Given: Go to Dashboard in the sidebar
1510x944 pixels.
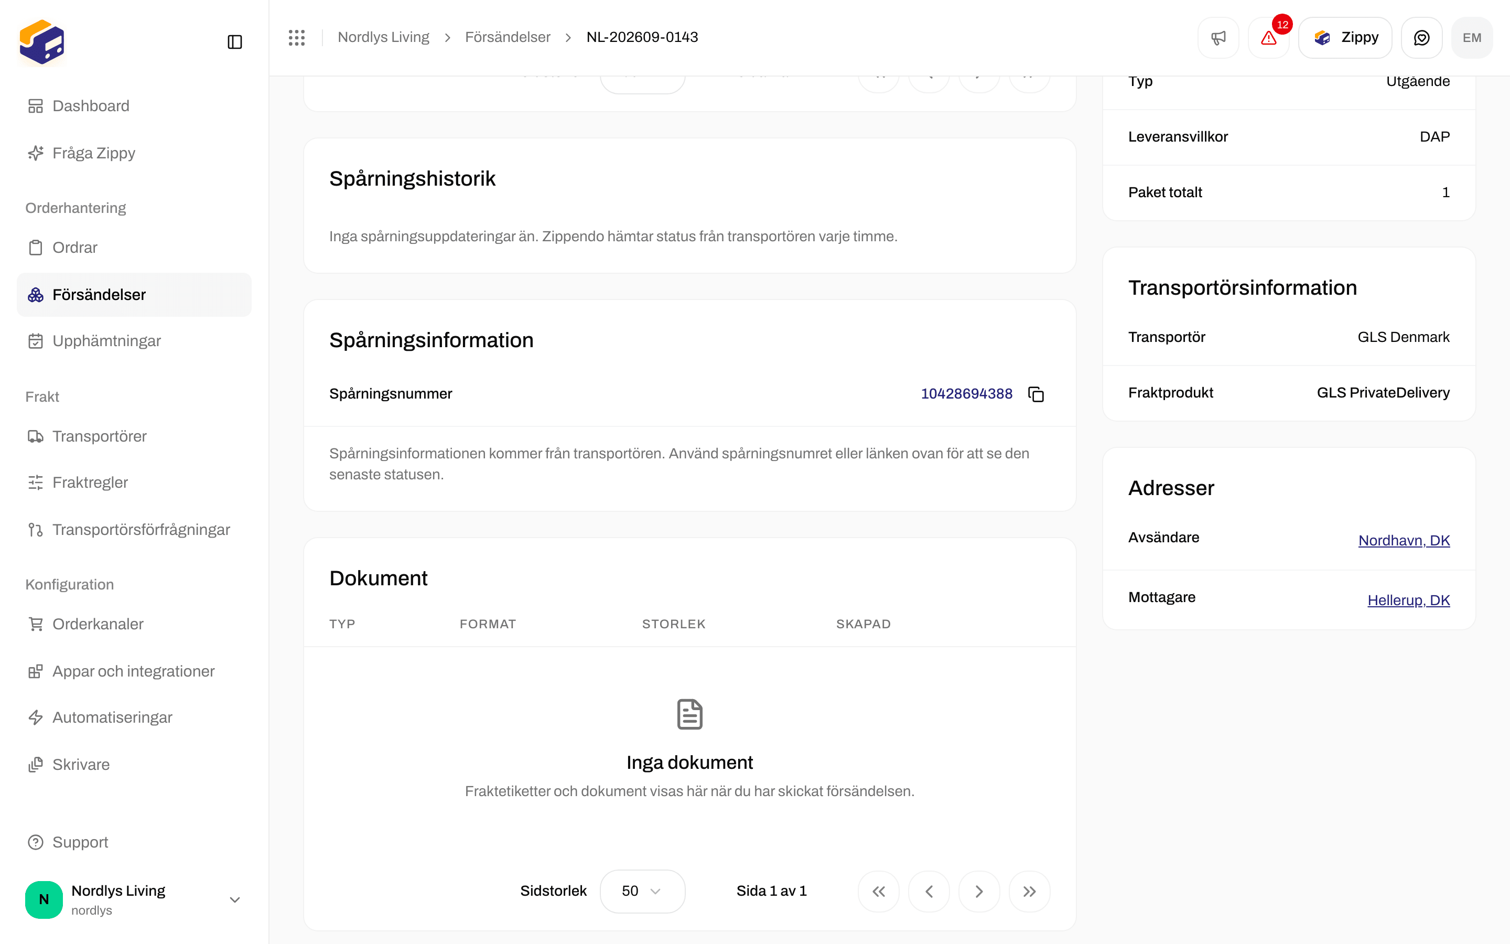Looking at the screenshot, I should click(x=134, y=106).
